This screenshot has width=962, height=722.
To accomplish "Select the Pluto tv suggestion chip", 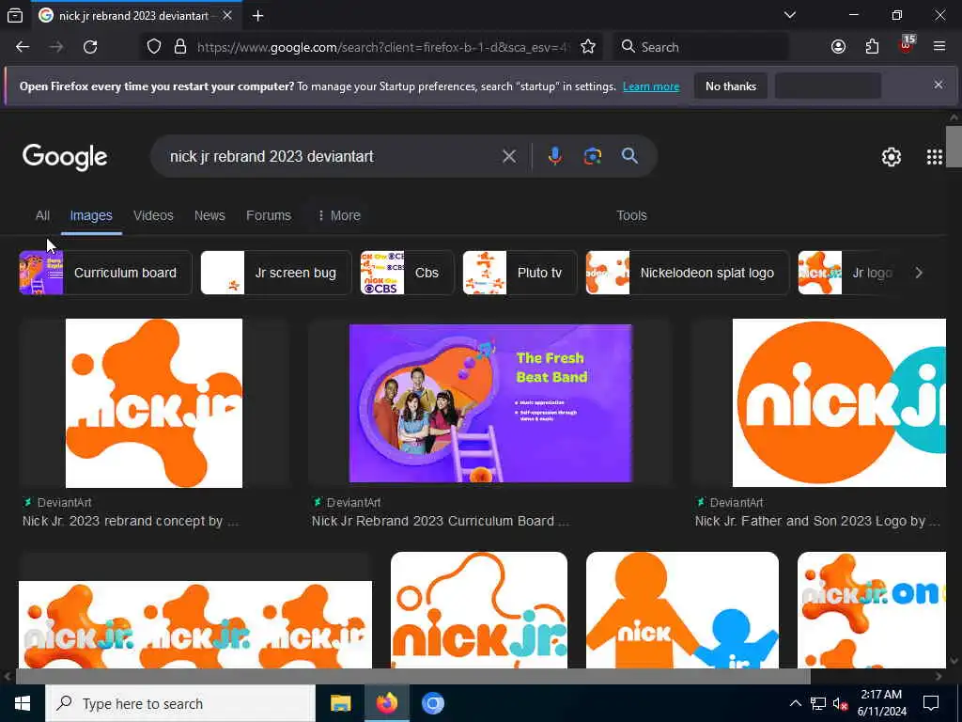I will (520, 273).
